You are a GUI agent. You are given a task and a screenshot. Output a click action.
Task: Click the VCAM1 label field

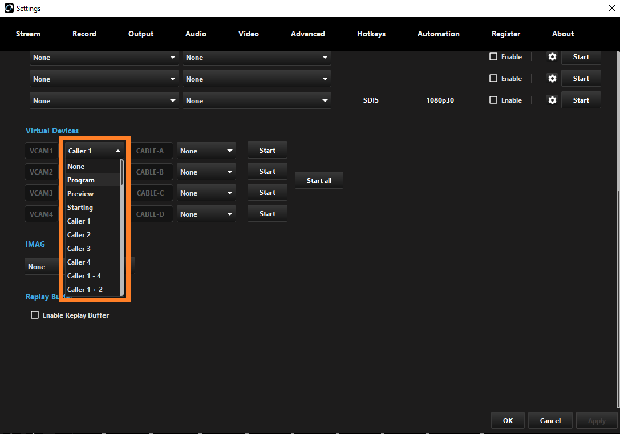tap(42, 151)
